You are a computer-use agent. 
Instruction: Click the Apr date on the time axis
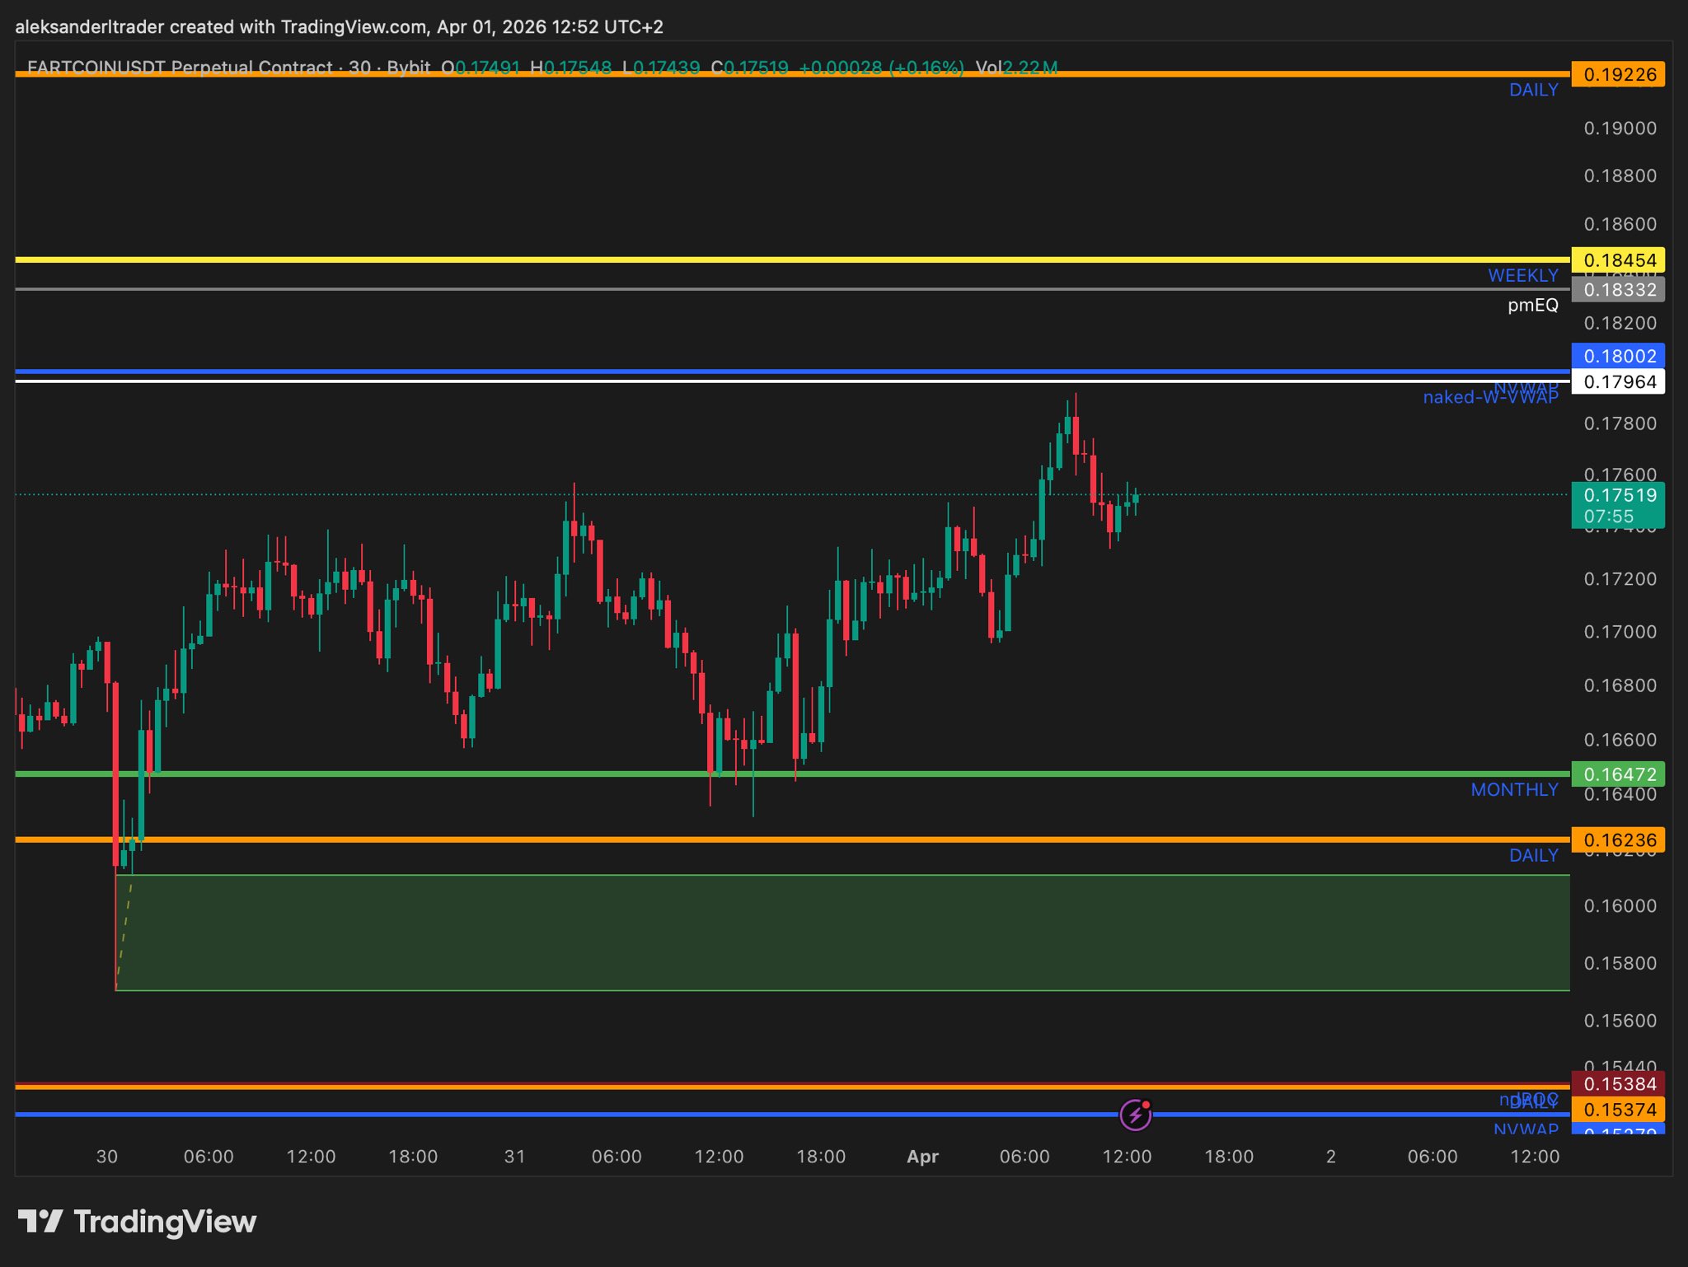(x=922, y=1157)
